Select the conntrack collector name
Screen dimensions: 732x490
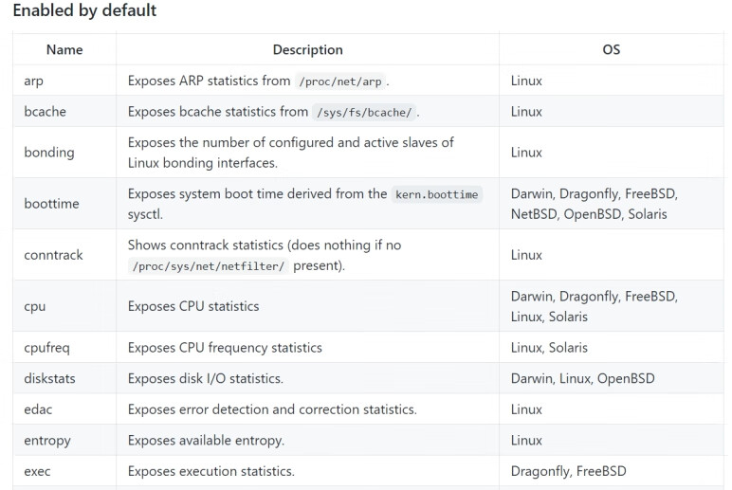53,255
